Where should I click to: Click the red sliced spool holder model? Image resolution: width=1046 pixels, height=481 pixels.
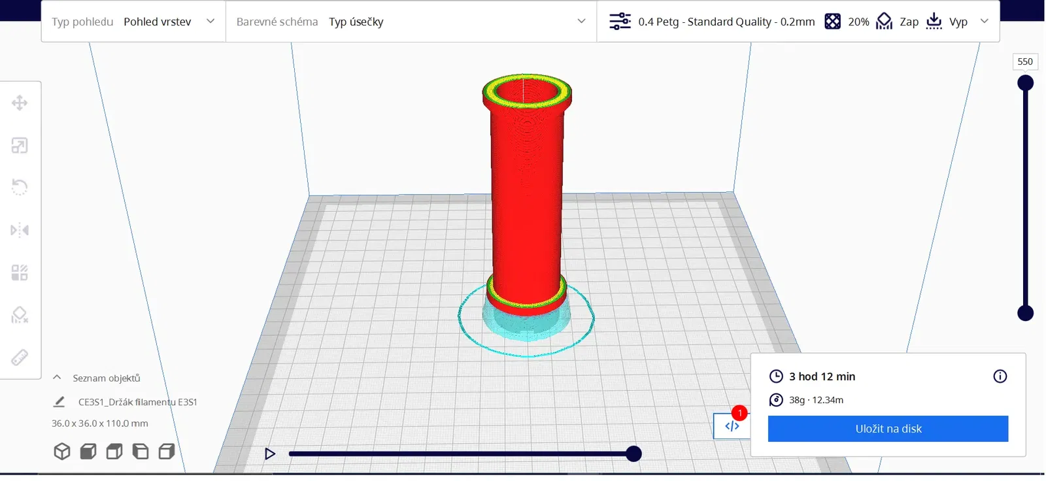click(x=527, y=196)
